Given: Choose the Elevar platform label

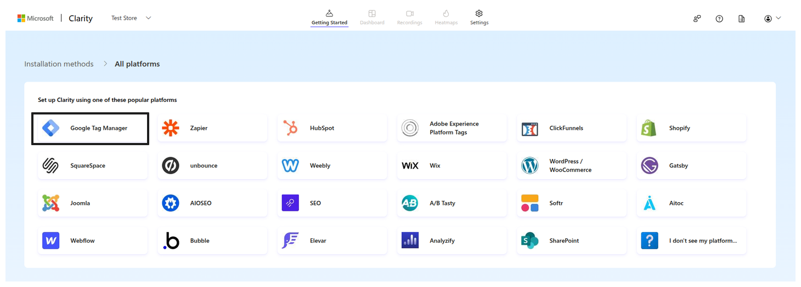Looking at the screenshot, I should (x=318, y=240).
